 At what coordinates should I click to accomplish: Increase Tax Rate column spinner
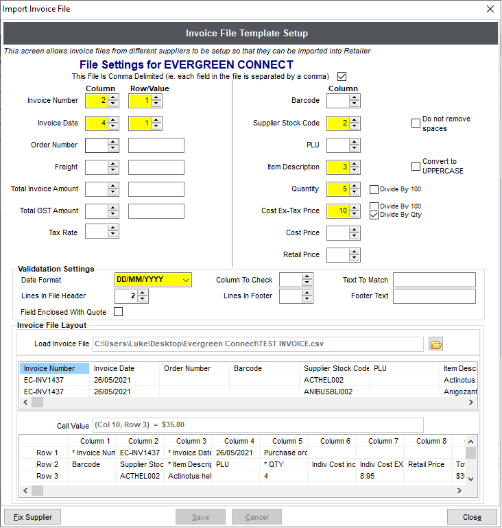point(113,228)
